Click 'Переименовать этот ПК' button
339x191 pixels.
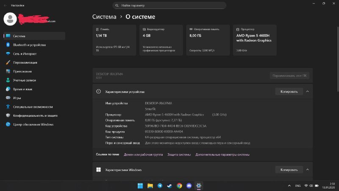289,76
